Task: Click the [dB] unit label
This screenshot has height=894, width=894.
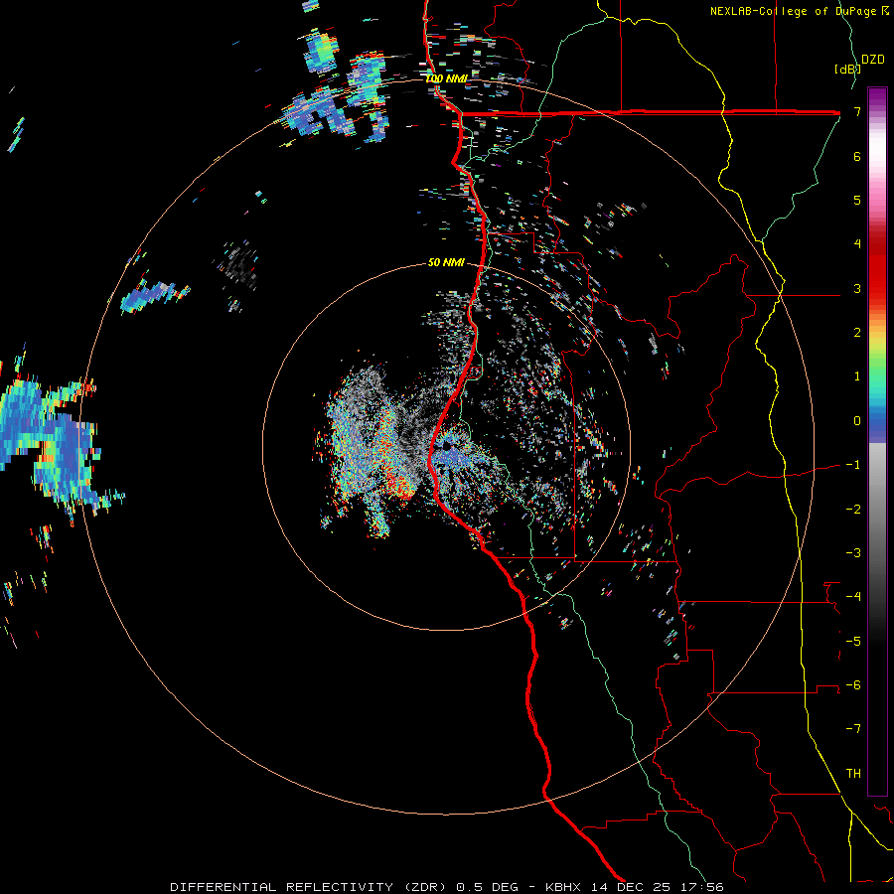Action: click(x=847, y=69)
